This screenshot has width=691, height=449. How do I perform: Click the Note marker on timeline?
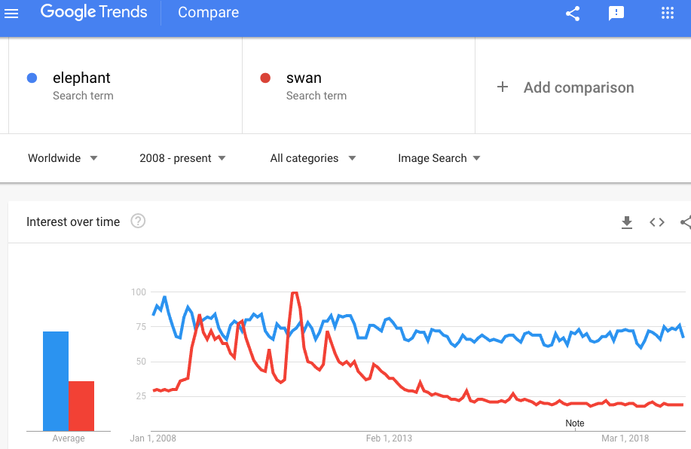click(575, 423)
